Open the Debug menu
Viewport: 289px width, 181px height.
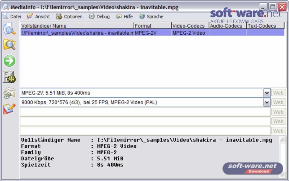coord(99,16)
